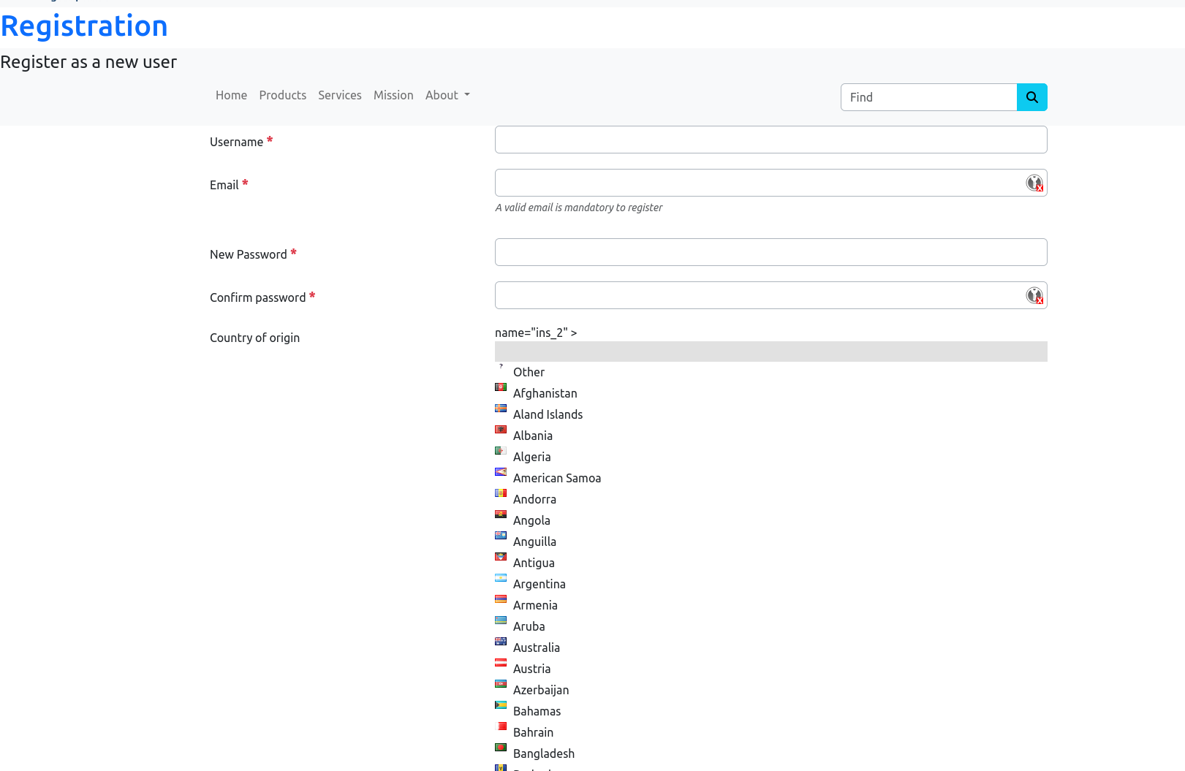1185x771 pixels.
Task: Click the Bangladesh flag icon
Action: click(501, 748)
